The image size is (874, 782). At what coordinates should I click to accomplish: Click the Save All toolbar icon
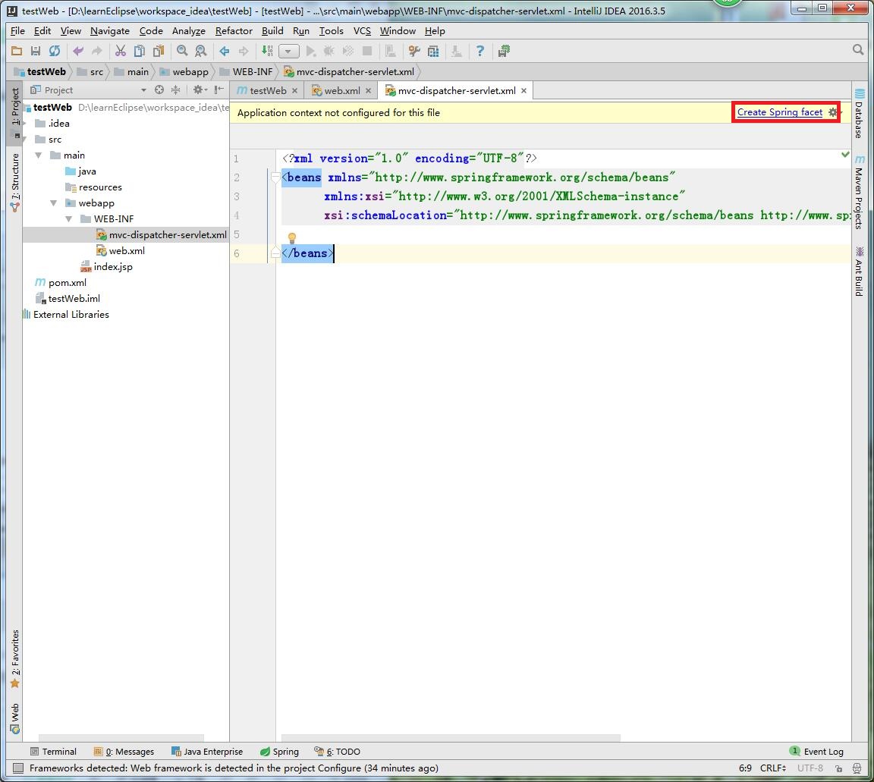pos(35,52)
